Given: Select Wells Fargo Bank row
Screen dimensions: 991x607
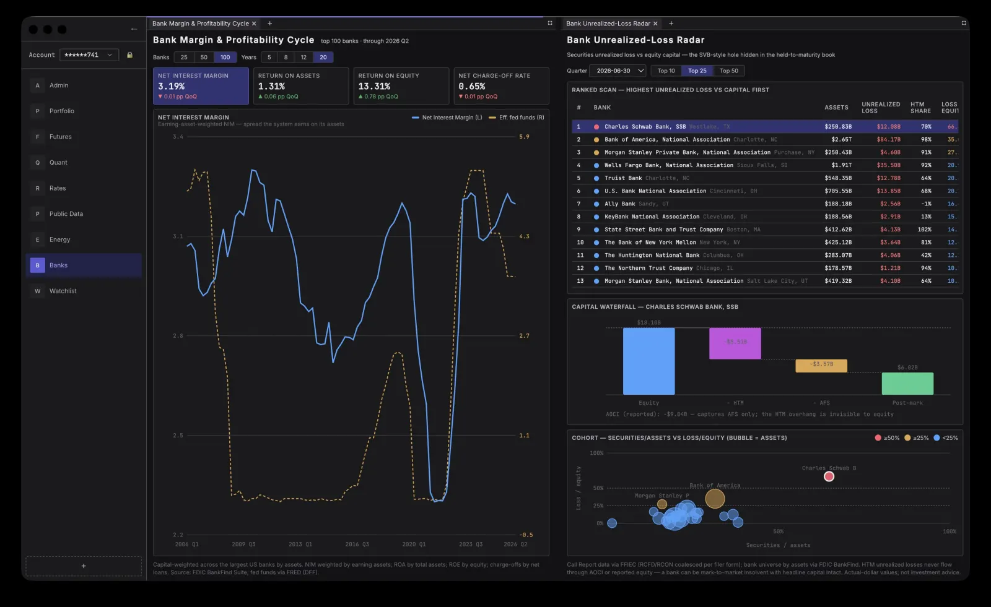Looking at the screenshot, I should tap(765, 165).
